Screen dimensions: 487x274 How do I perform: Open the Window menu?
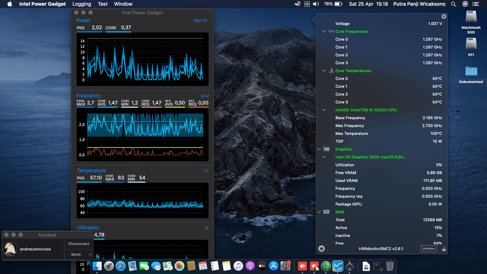(x=123, y=4)
